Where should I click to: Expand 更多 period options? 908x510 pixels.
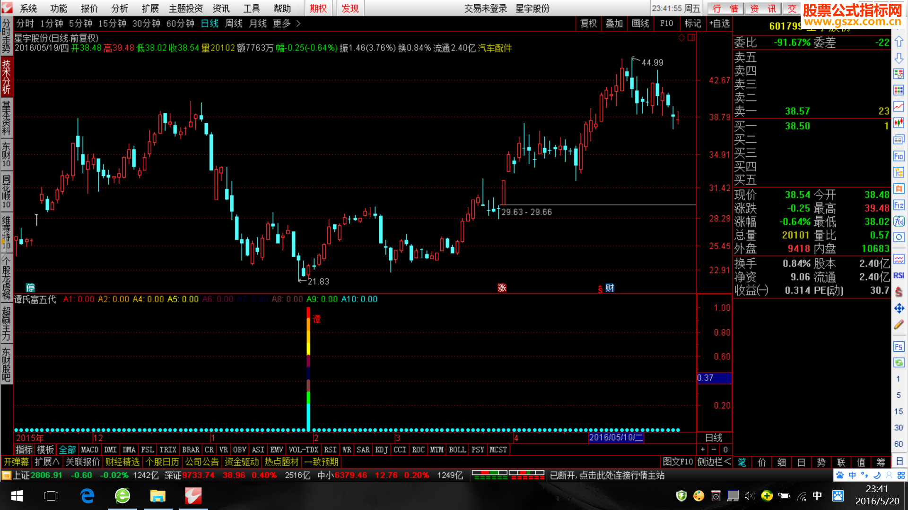coord(286,23)
